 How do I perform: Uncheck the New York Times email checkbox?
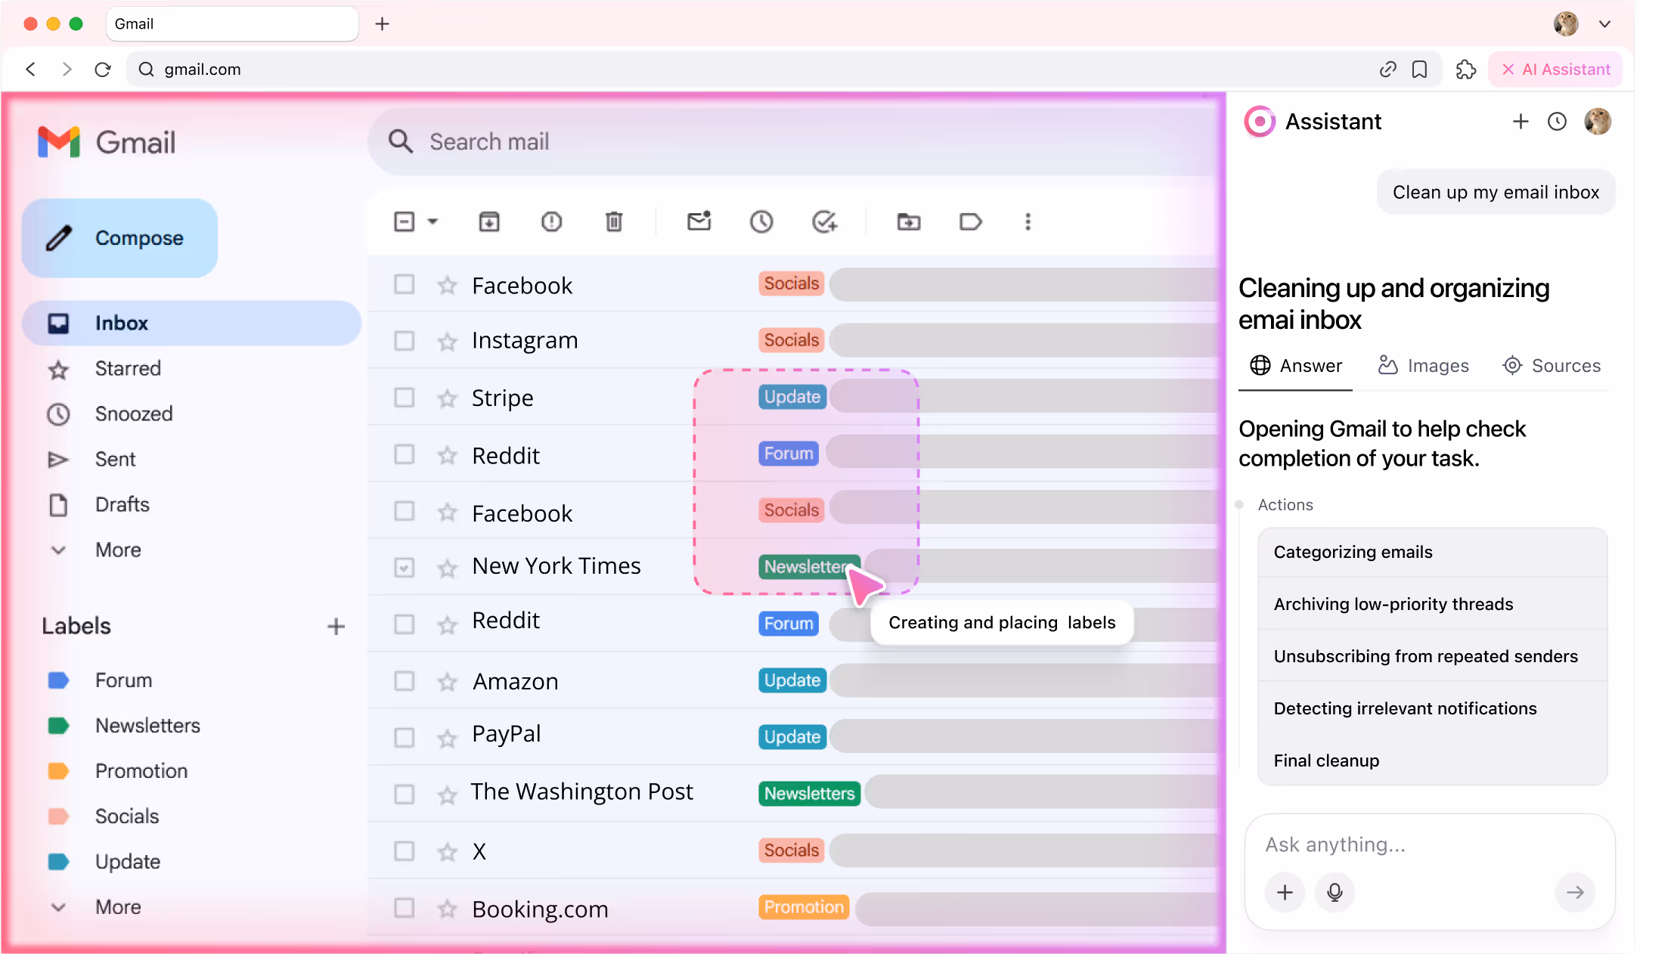pos(405,568)
